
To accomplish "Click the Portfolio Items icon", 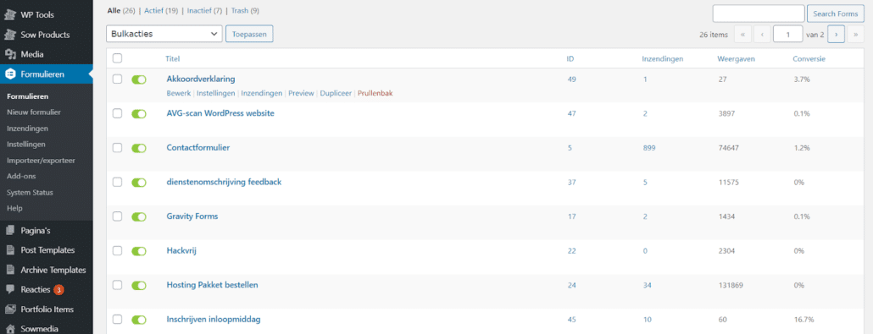I will tap(9, 309).
